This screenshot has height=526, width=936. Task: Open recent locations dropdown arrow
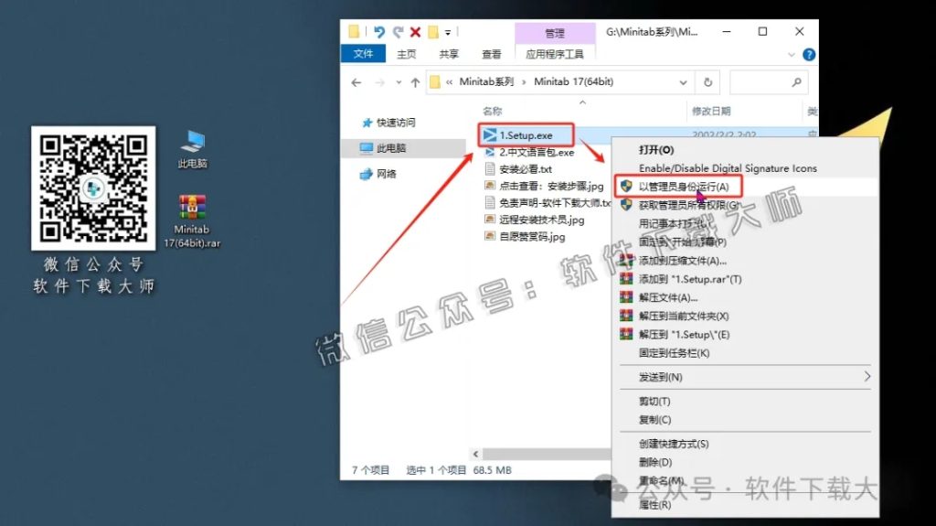[x=399, y=82]
